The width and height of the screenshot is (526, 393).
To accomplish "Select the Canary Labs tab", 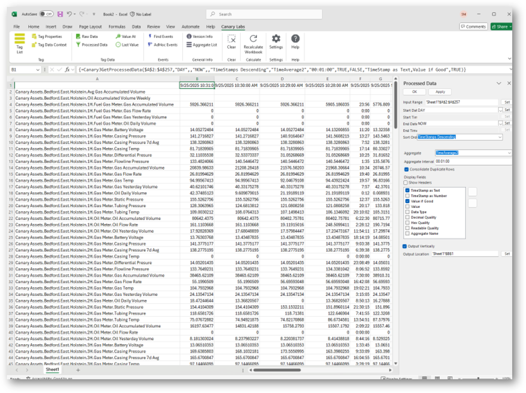I will [x=233, y=27].
